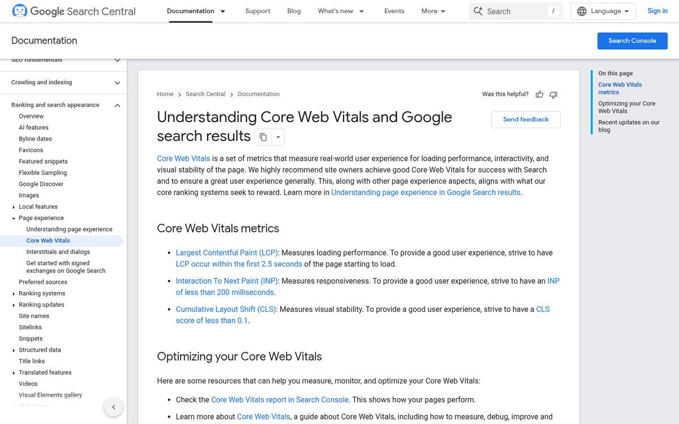Viewport: 679px width, 424px height.
Task: Open the Largest Contentful Paint (LCP) link
Action: [x=227, y=253]
